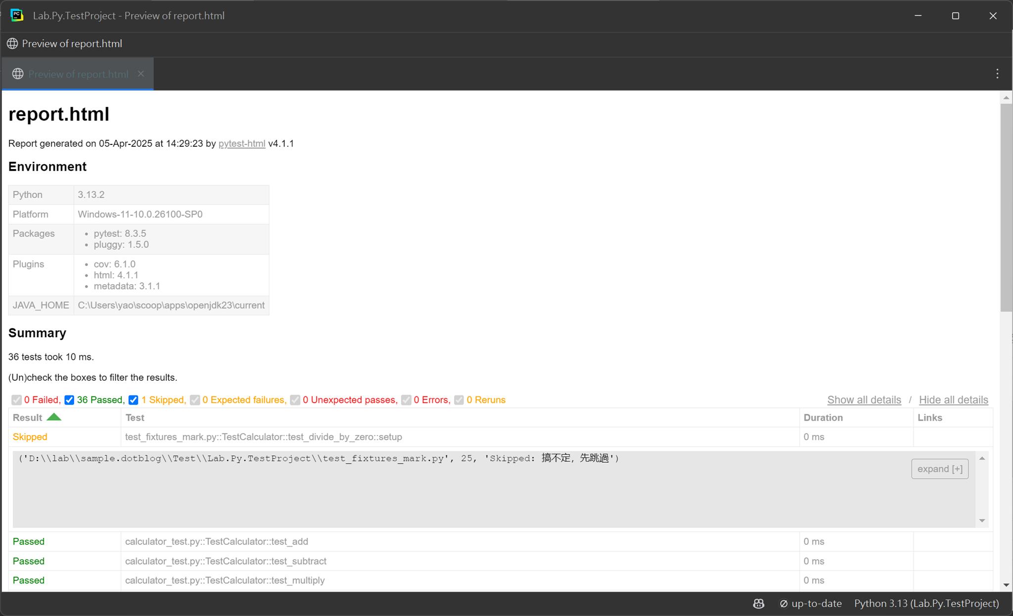Viewport: 1013px width, 616px height.
Task: Uncheck the 36 Passed filter checkbox
Action: (x=69, y=400)
